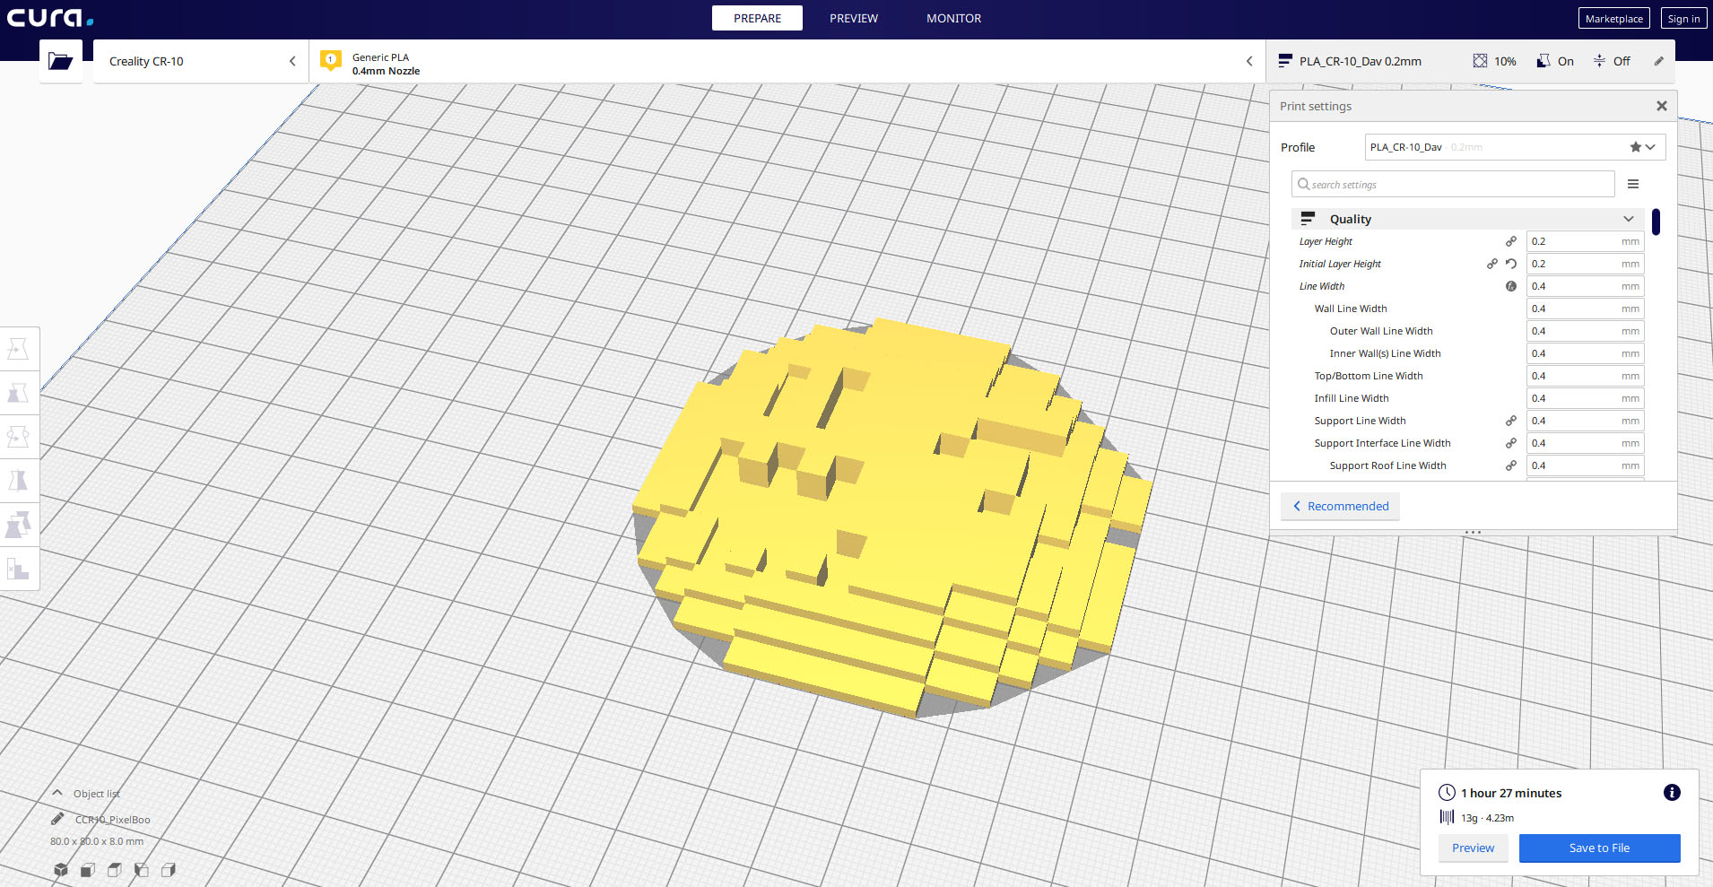Click the Support Interface Line Width value field
This screenshot has height=887, width=1713.
[1585, 443]
